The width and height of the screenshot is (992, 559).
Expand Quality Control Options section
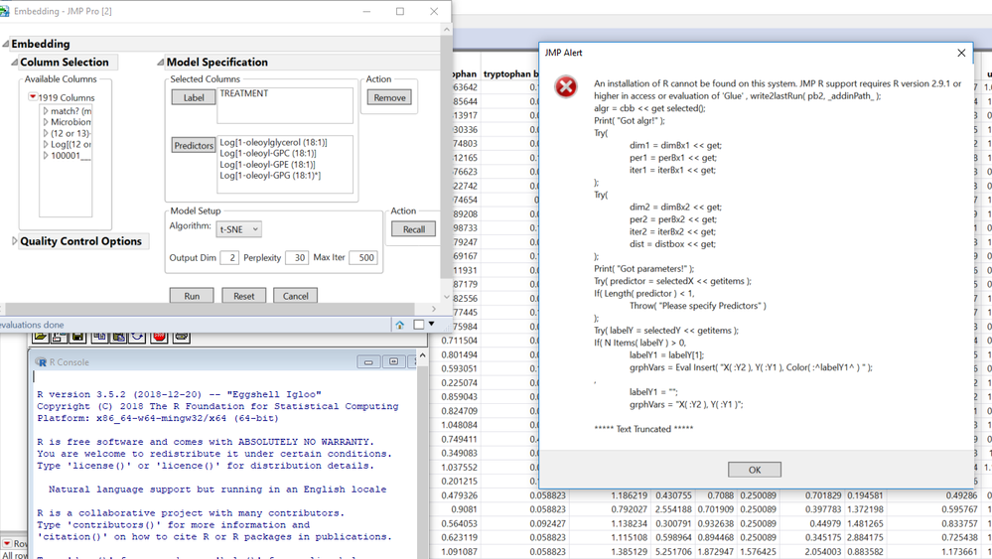click(x=15, y=241)
